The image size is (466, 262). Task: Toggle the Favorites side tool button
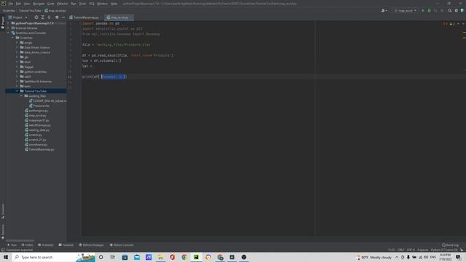(x=3, y=231)
